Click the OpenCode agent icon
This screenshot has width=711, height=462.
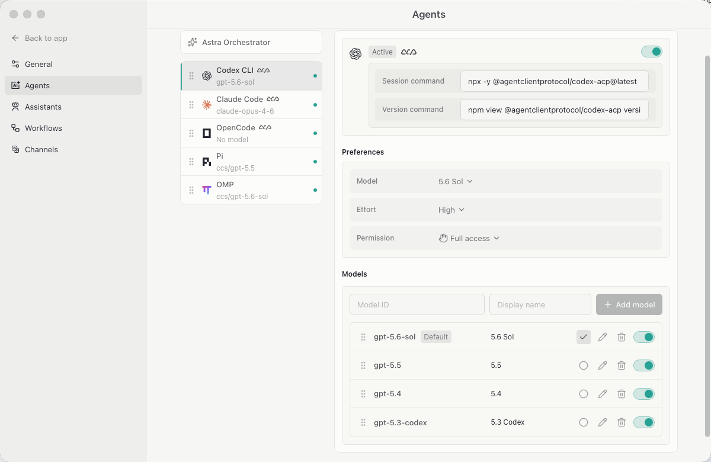pos(207,133)
